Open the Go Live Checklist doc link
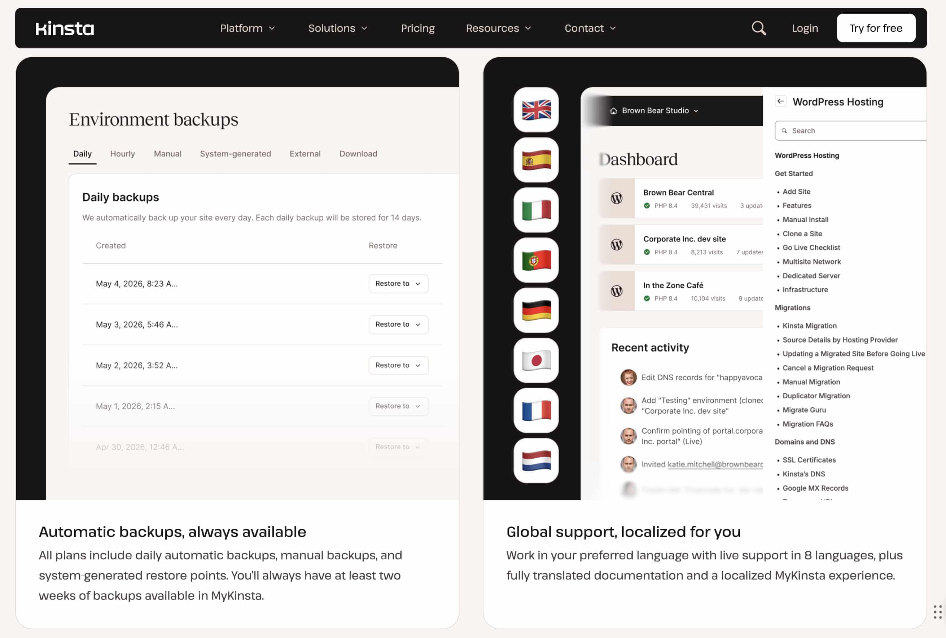 [811, 248]
